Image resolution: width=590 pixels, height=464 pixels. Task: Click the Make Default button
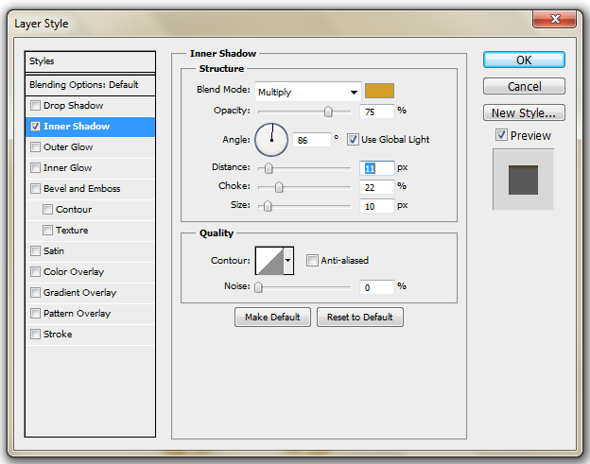272,318
